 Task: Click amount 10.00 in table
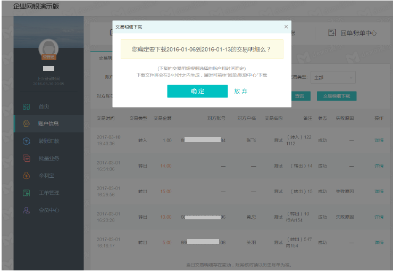(x=166, y=217)
